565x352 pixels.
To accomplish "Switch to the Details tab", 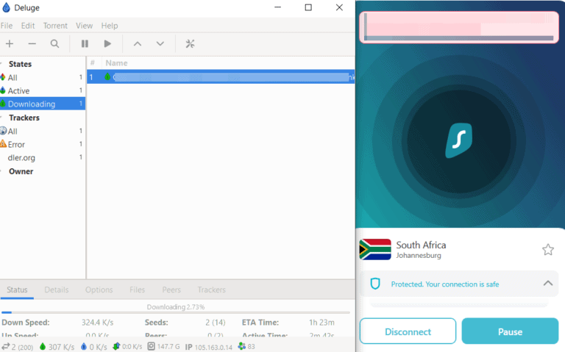I will pyautogui.click(x=57, y=290).
